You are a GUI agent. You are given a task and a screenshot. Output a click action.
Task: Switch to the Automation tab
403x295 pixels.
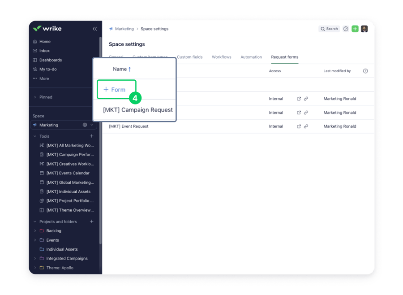[251, 57]
